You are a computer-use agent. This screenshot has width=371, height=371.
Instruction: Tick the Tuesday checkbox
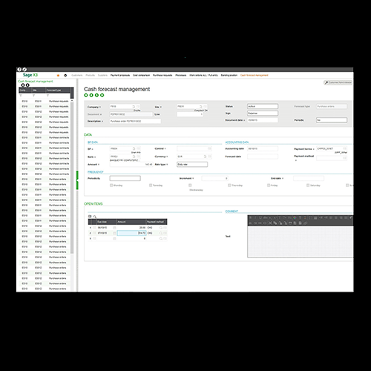pos(151,185)
